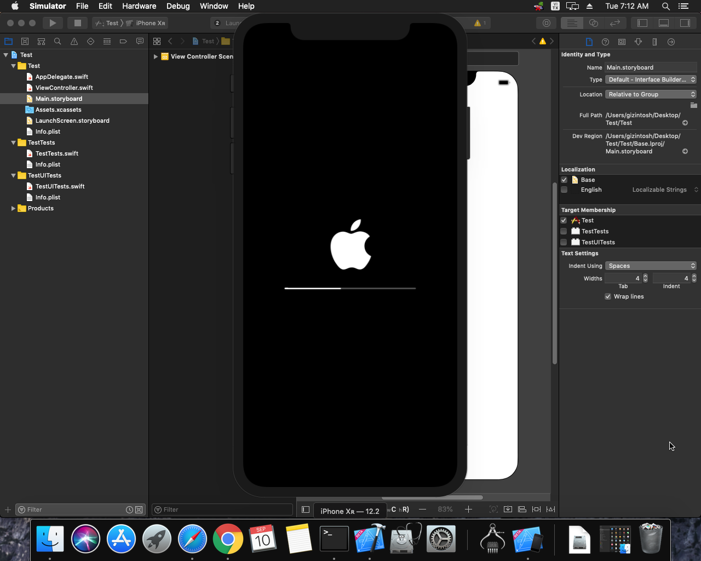Open the related items grid menu

click(157, 42)
